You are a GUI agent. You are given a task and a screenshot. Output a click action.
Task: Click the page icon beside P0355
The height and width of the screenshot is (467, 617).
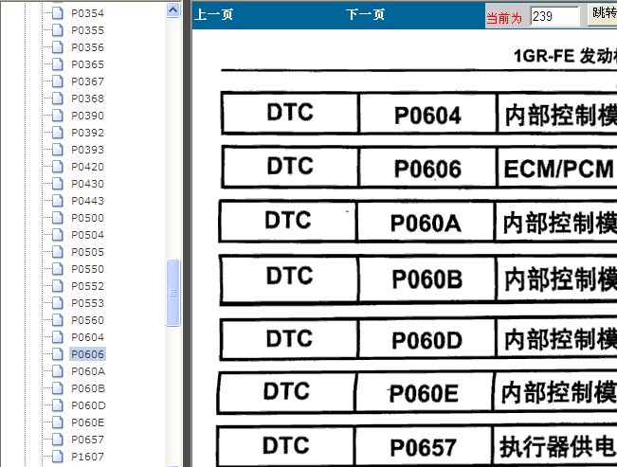(x=58, y=30)
